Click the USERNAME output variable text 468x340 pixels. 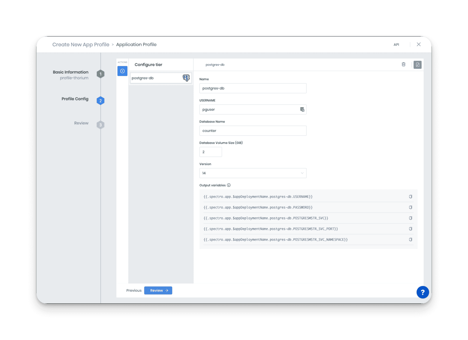click(x=258, y=197)
